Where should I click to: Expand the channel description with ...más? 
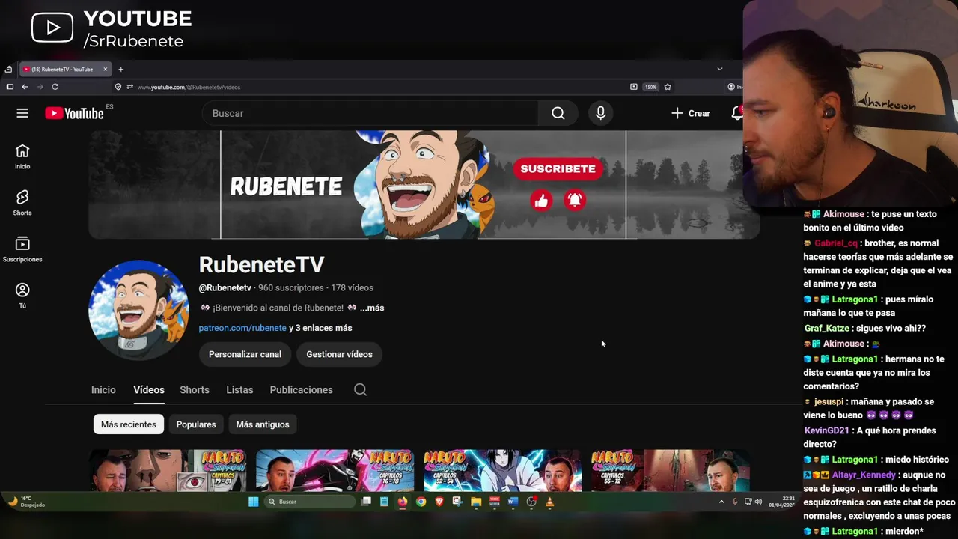pyautogui.click(x=372, y=308)
